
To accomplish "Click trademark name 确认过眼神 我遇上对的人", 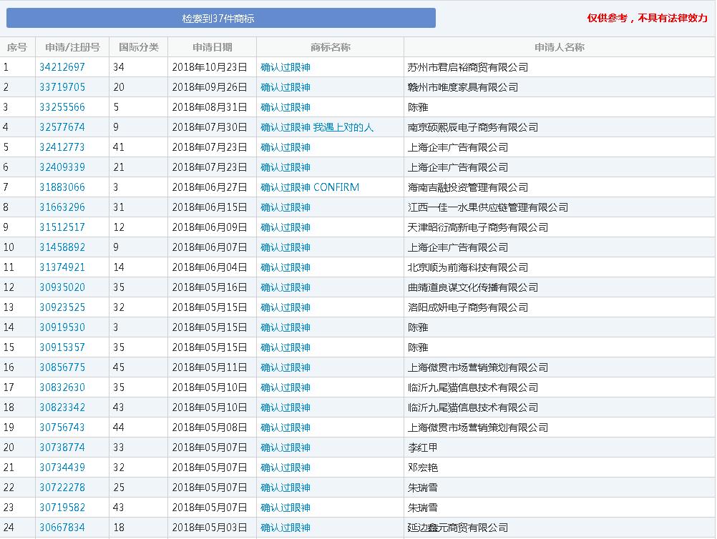I will pos(317,127).
